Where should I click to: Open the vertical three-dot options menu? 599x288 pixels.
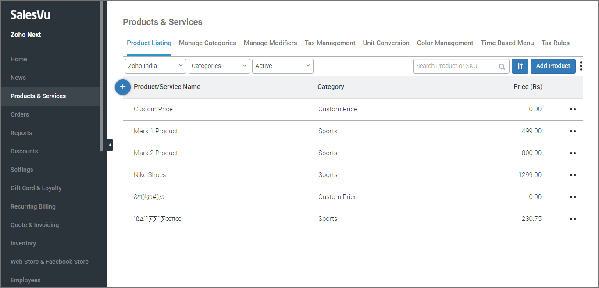(581, 66)
